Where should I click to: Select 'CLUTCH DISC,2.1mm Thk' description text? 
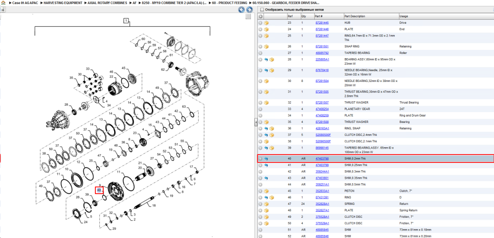361,141
